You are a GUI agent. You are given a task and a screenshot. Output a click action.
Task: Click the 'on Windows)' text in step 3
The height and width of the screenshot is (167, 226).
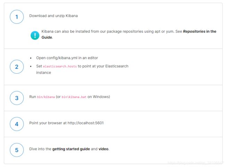point(99,97)
